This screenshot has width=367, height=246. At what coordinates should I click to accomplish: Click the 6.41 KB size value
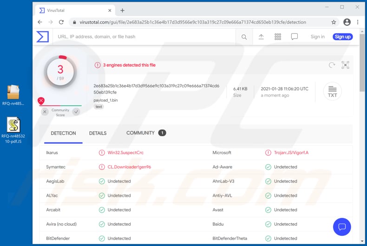[240, 89]
